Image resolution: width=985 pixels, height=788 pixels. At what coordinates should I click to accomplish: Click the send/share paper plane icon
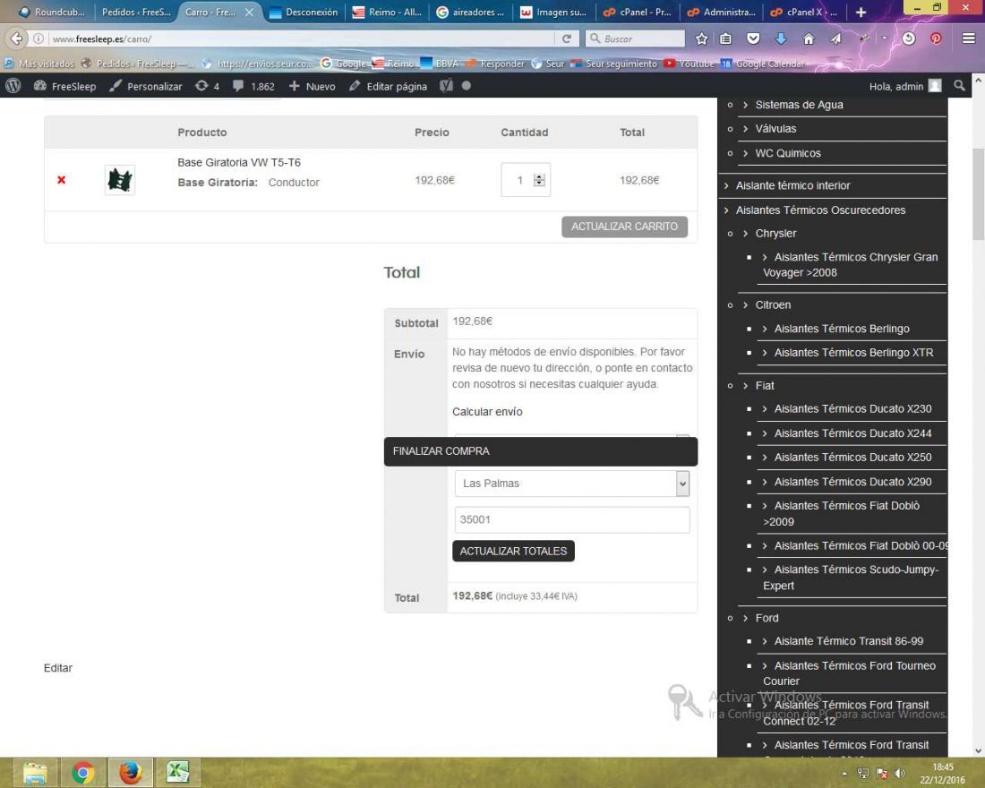[836, 39]
